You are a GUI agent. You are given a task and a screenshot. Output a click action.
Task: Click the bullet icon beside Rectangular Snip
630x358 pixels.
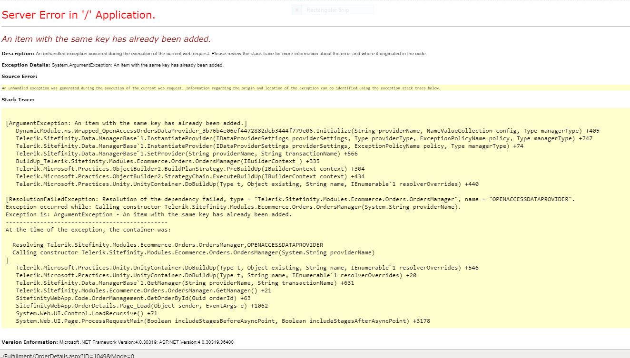pos(297,10)
